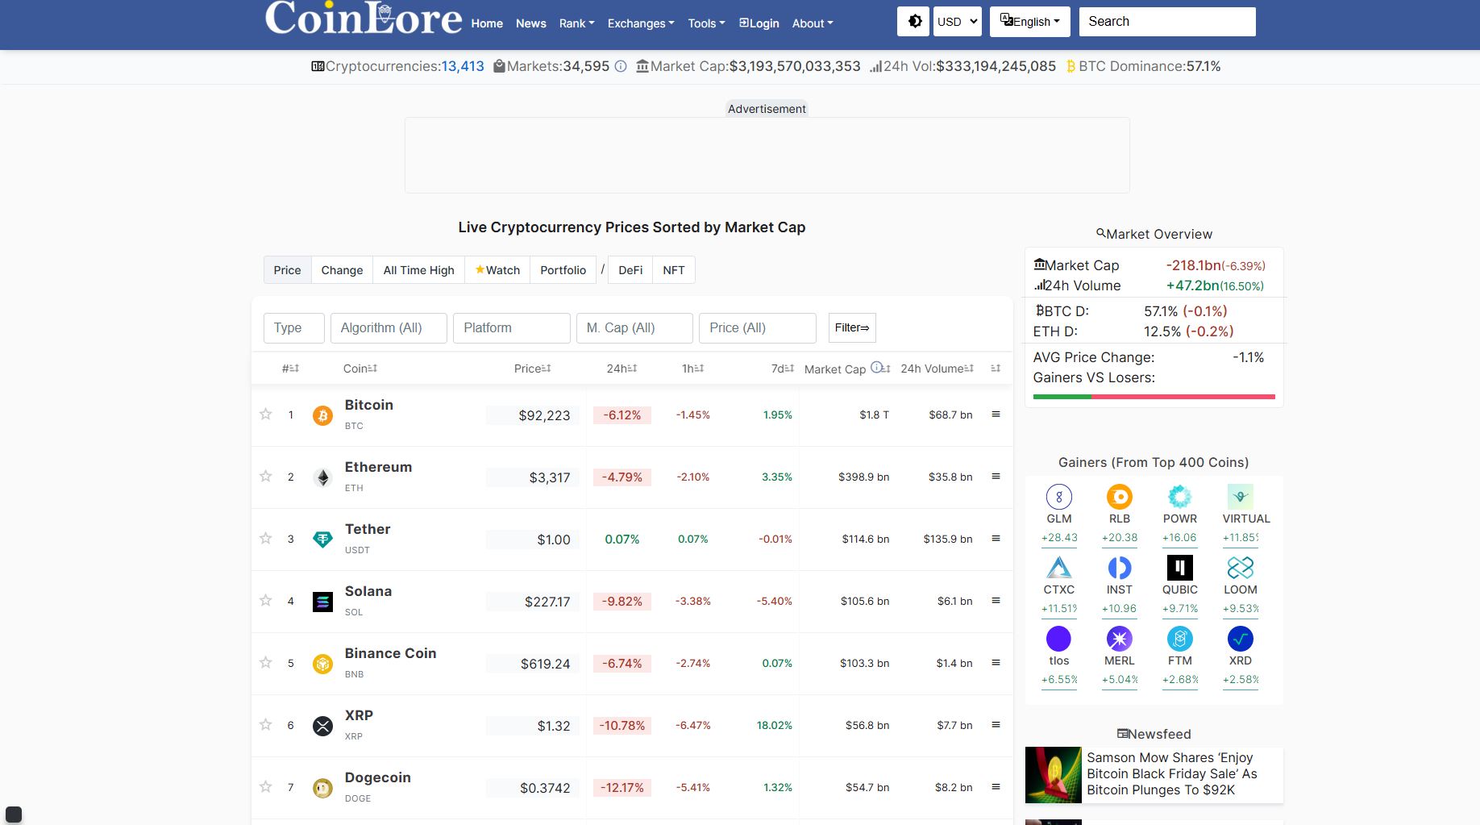
Task: Open the USD currency dropdown
Action: coord(956,21)
